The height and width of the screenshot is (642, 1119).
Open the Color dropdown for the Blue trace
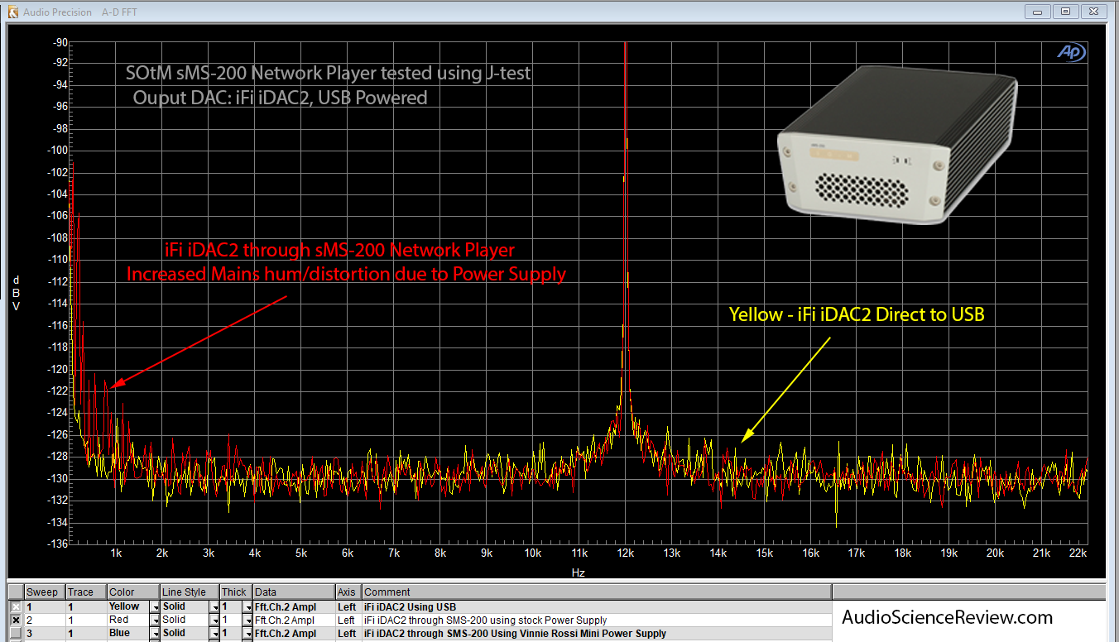154,634
